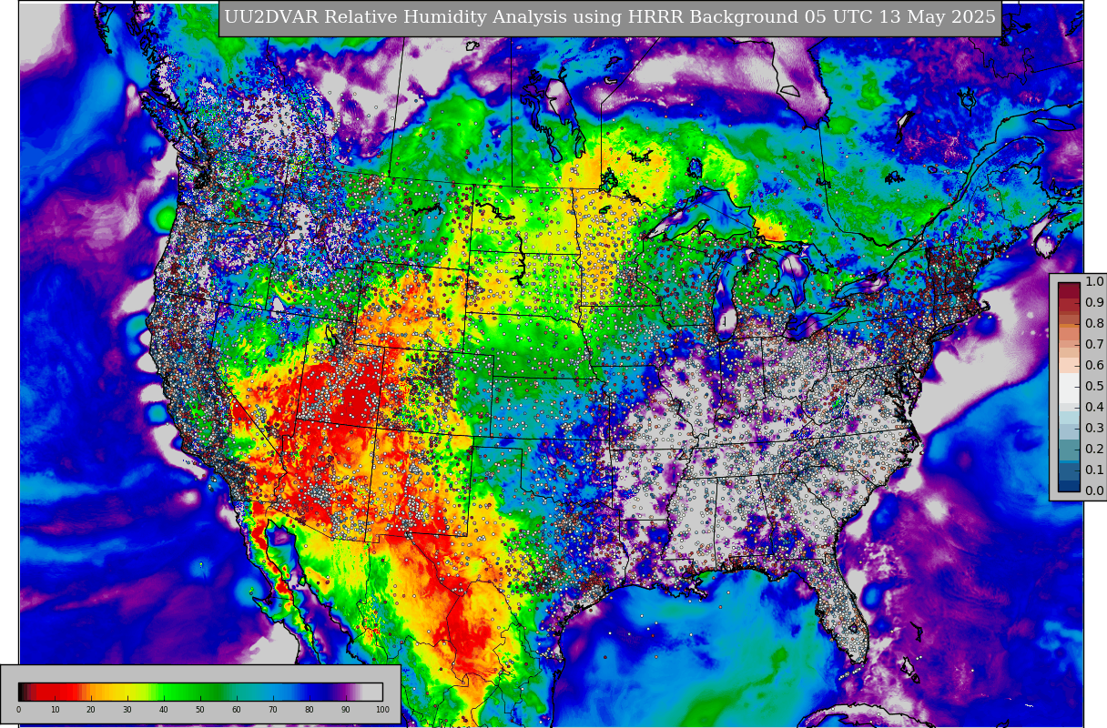
Task: Click the "0.8" label on right colorbar
Action: (x=1094, y=324)
